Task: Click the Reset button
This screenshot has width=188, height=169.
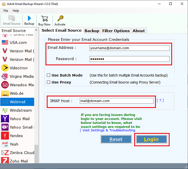Action: 116,139
